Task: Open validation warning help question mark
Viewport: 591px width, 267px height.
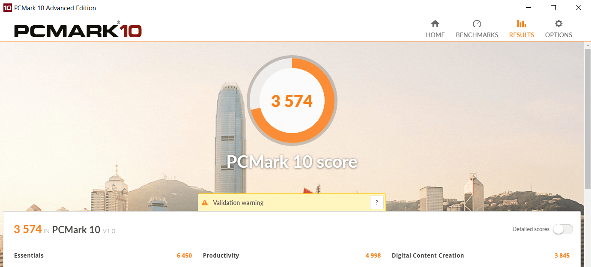Action: (376, 203)
